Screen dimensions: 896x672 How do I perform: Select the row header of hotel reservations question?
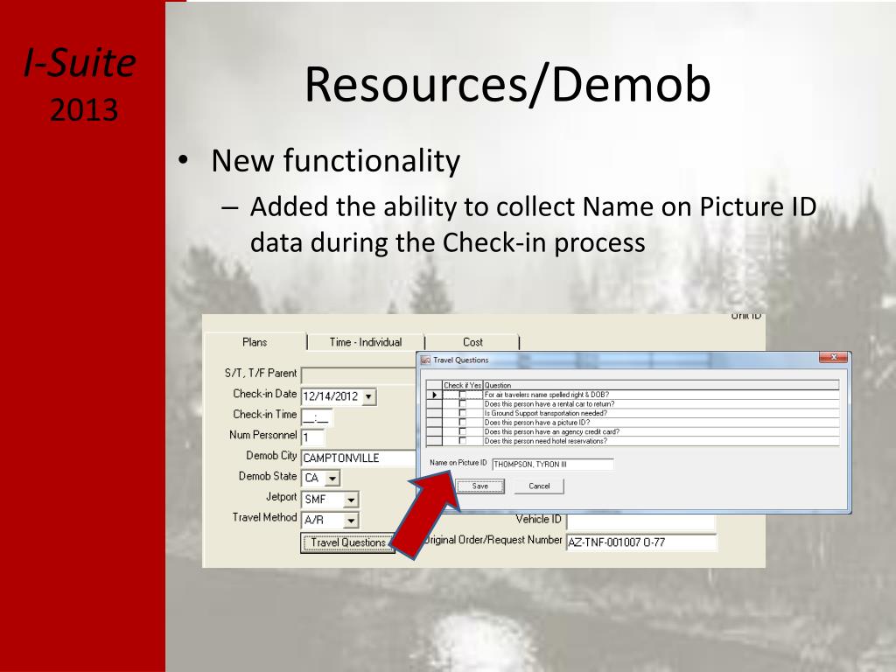(x=434, y=441)
